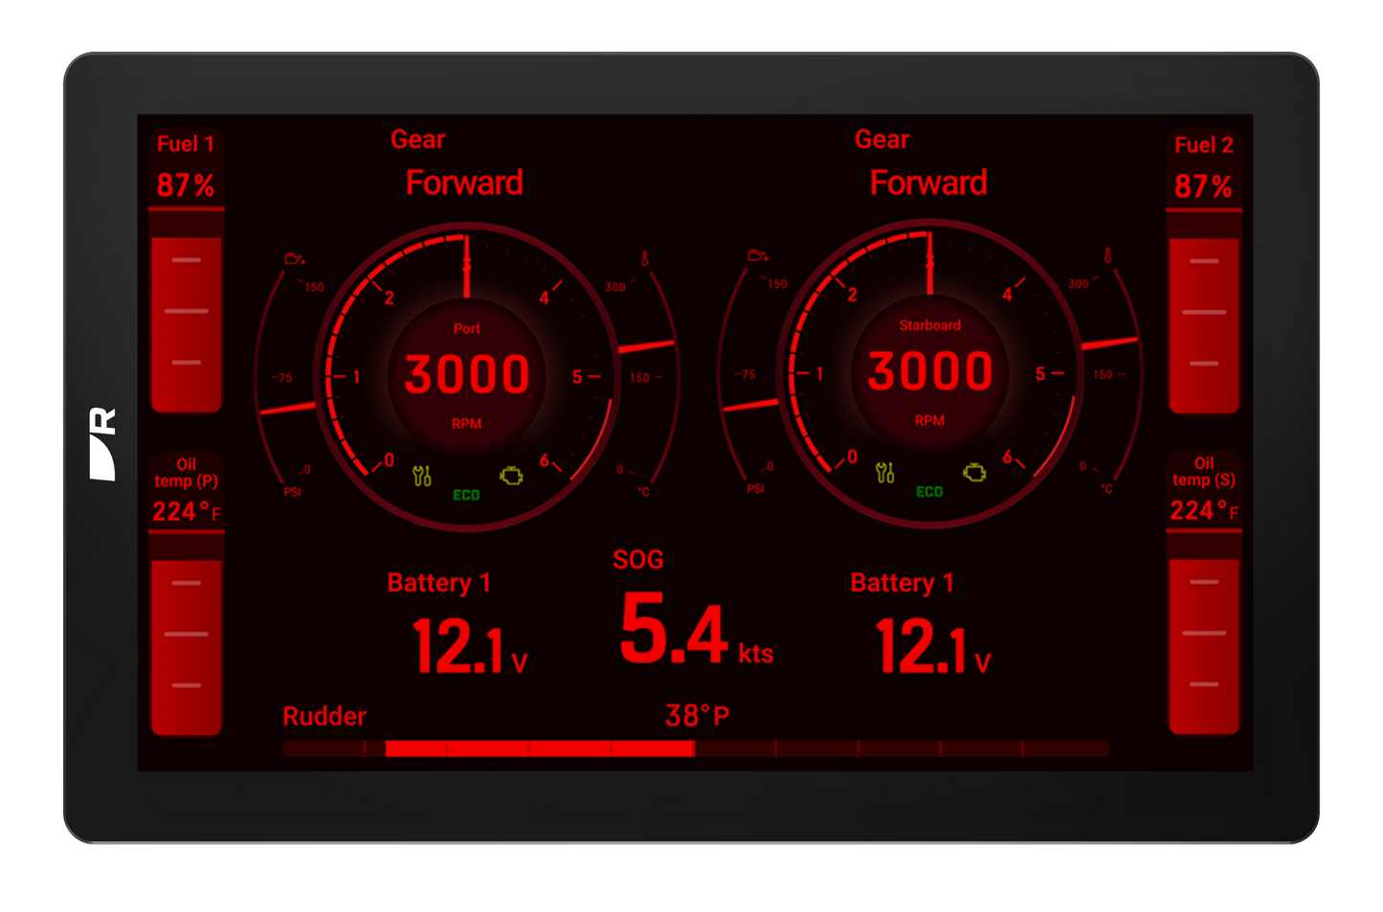
Task: Tap the Fuel 1 label
Action: coord(186,145)
